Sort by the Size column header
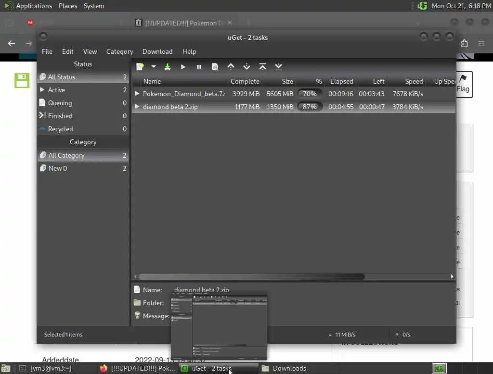 coord(287,81)
